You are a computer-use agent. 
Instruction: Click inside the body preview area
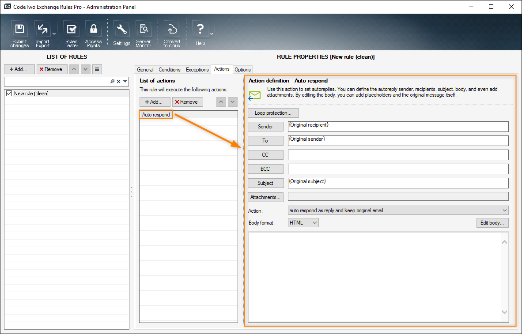[x=378, y=277]
